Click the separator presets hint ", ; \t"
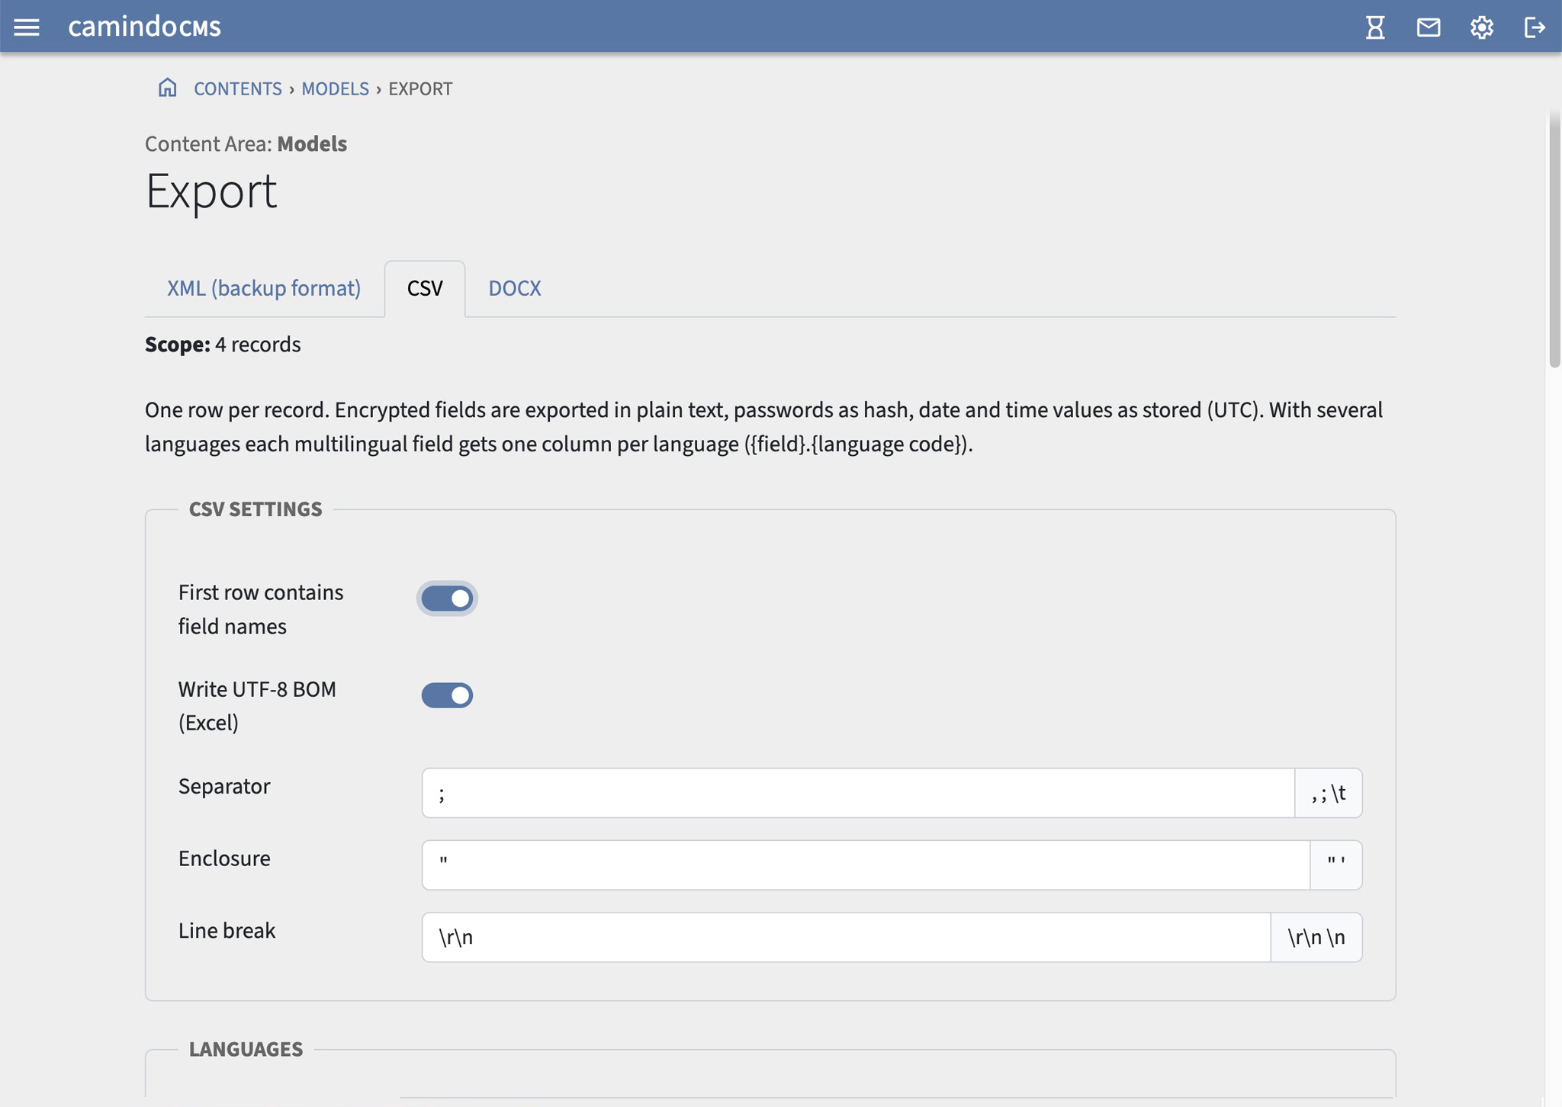Image resolution: width=1562 pixels, height=1107 pixels. [x=1329, y=793]
